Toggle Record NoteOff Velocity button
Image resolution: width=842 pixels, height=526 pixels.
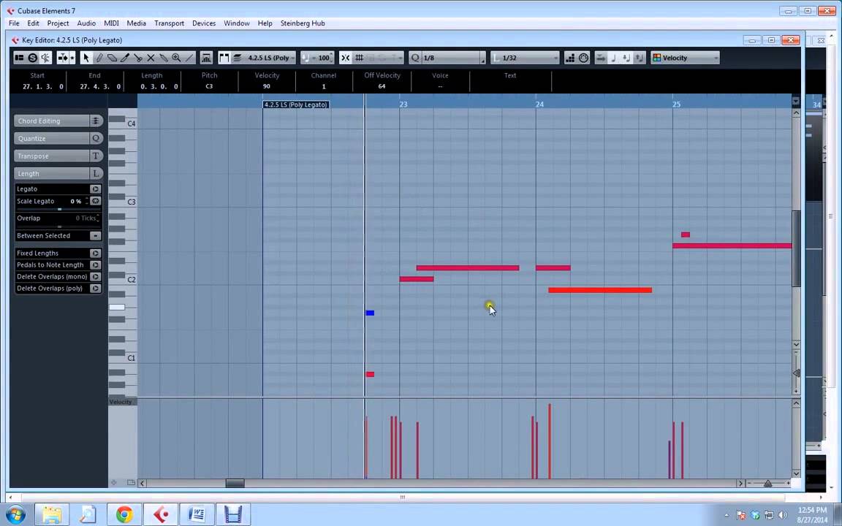639,58
